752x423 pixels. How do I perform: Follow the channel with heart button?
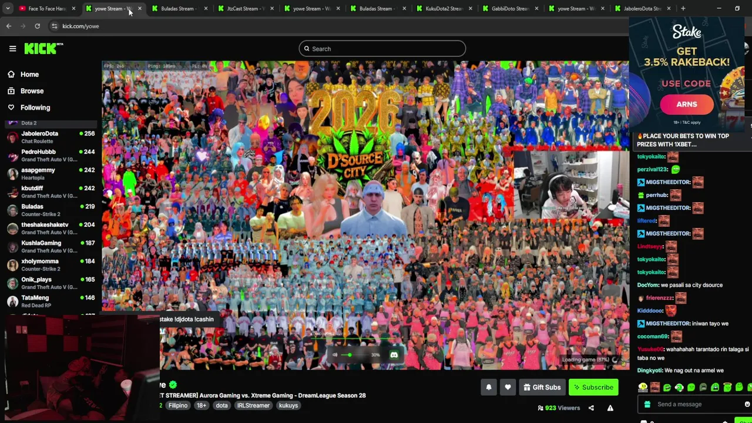[x=508, y=387]
